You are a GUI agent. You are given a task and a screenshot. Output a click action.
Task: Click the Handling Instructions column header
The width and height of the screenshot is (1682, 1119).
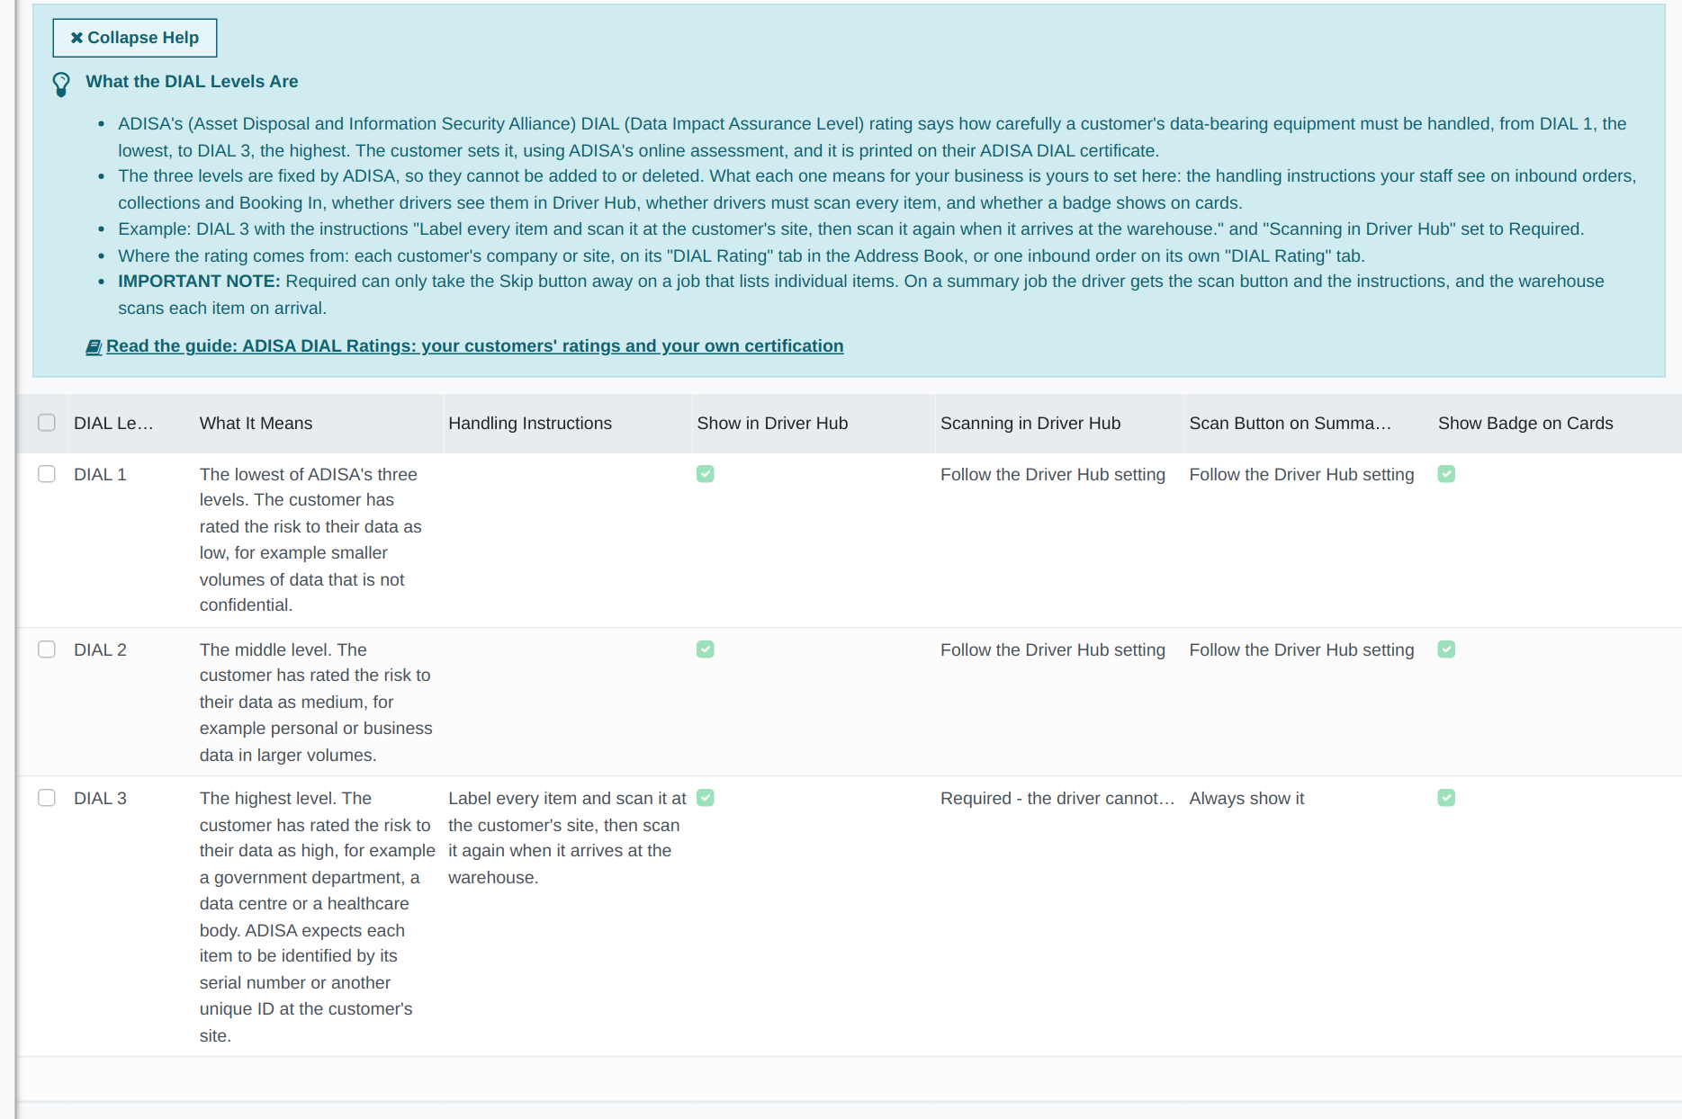[530, 424]
